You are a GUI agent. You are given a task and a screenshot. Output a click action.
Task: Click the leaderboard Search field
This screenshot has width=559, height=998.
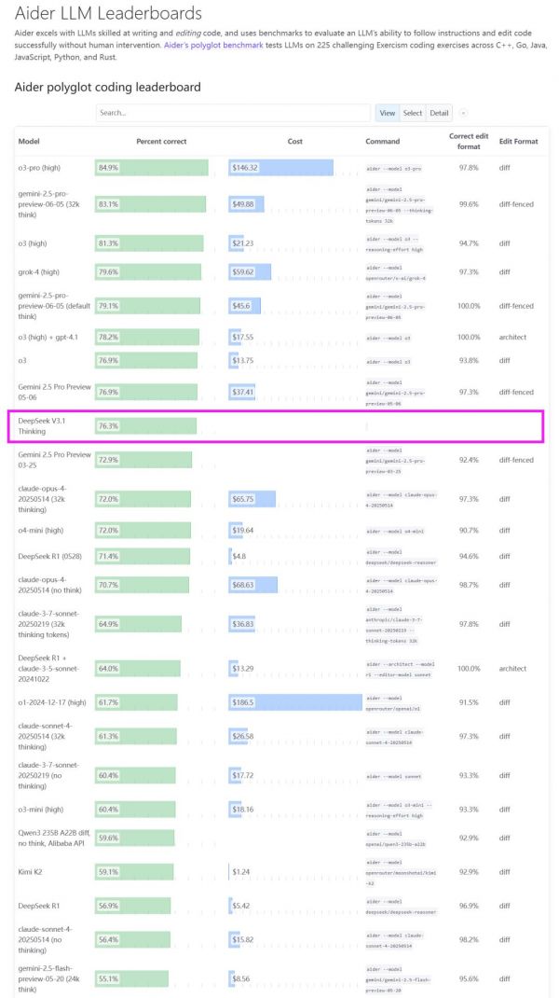[x=233, y=113]
